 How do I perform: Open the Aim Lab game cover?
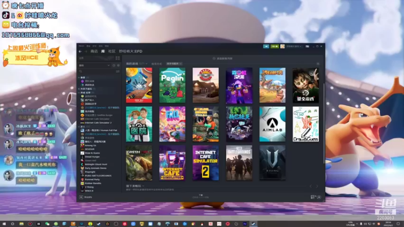point(272,124)
